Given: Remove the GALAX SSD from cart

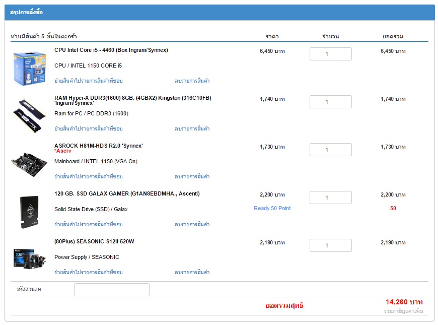Looking at the screenshot, I should click(x=192, y=224).
